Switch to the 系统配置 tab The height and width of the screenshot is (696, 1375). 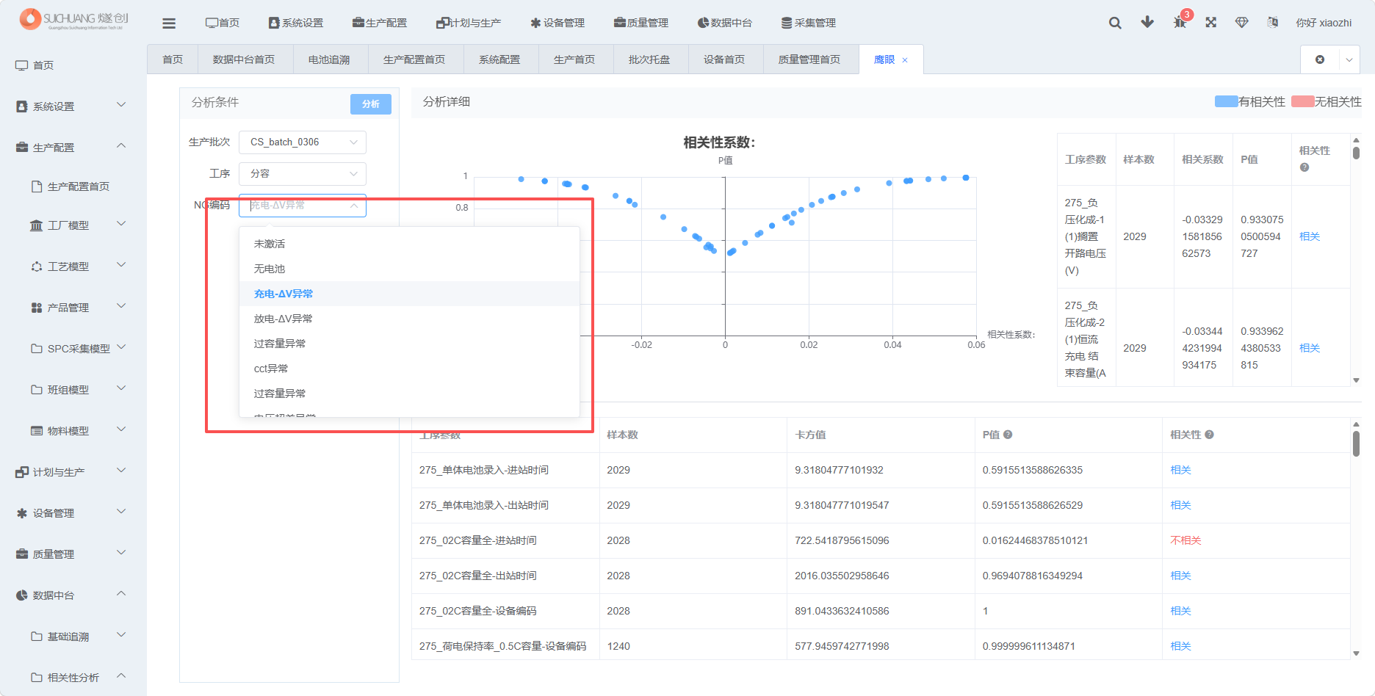(x=499, y=59)
